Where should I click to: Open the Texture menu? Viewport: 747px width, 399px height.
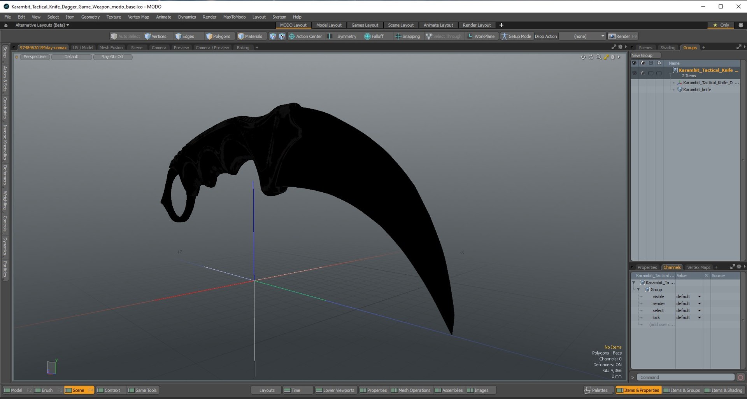point(114,17)
